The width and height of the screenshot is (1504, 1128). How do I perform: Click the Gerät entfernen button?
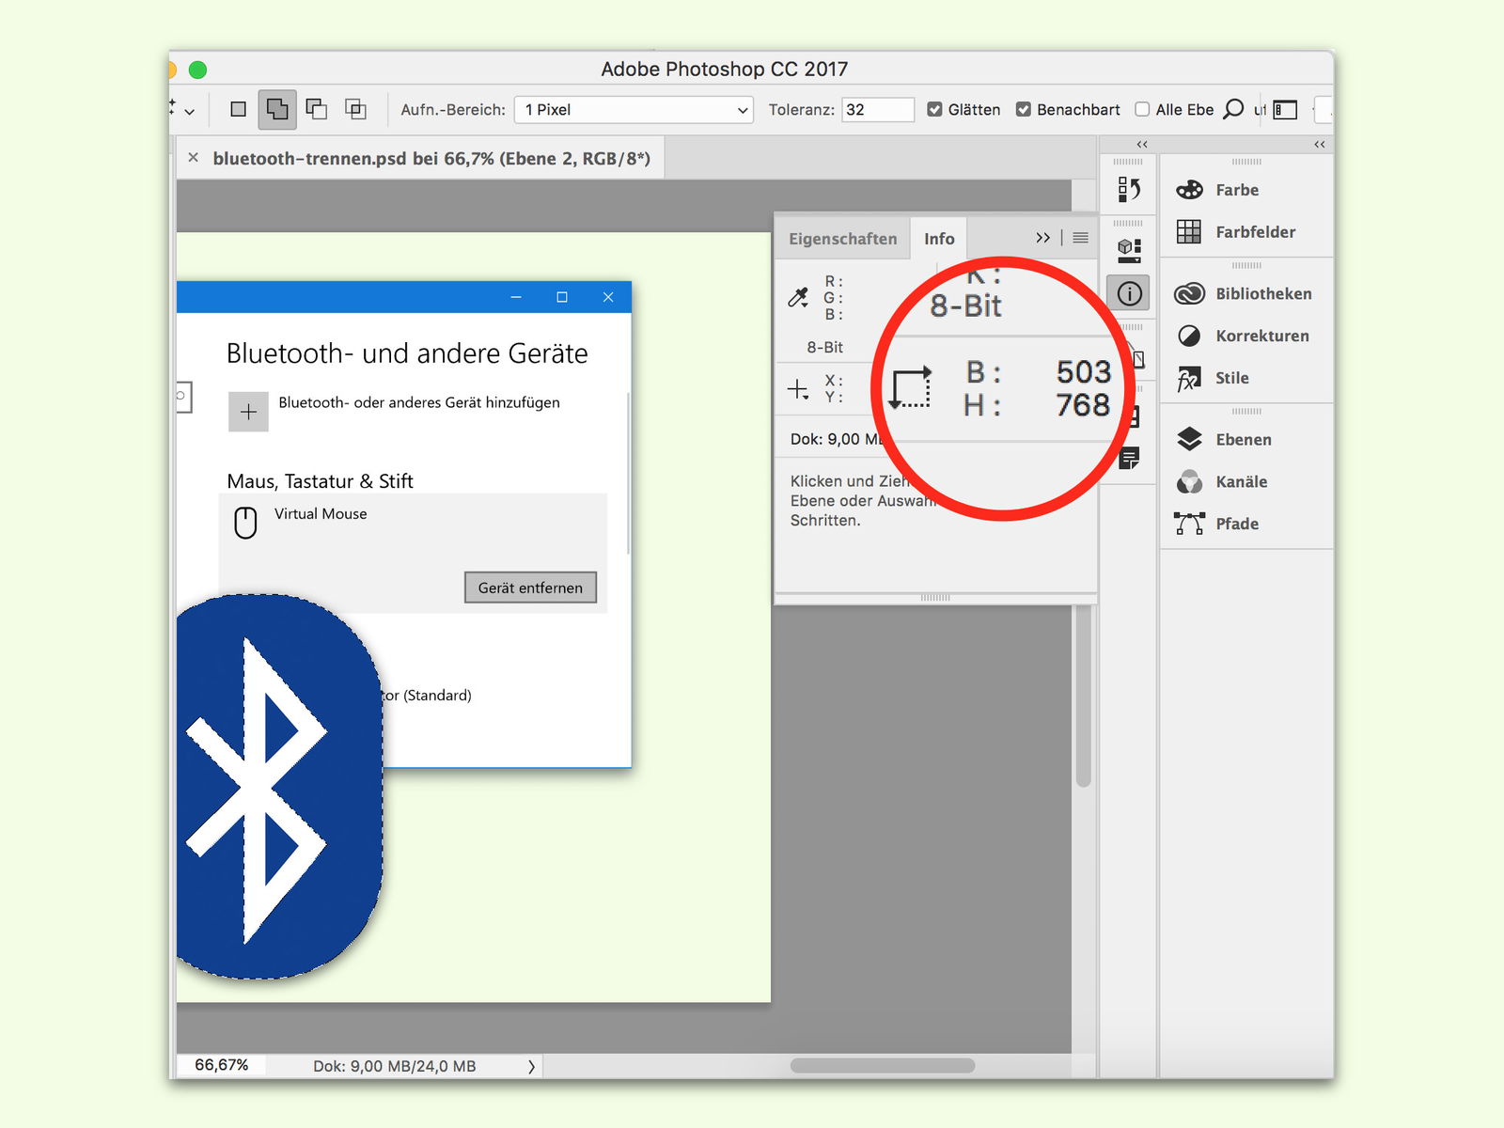(531, 587)
